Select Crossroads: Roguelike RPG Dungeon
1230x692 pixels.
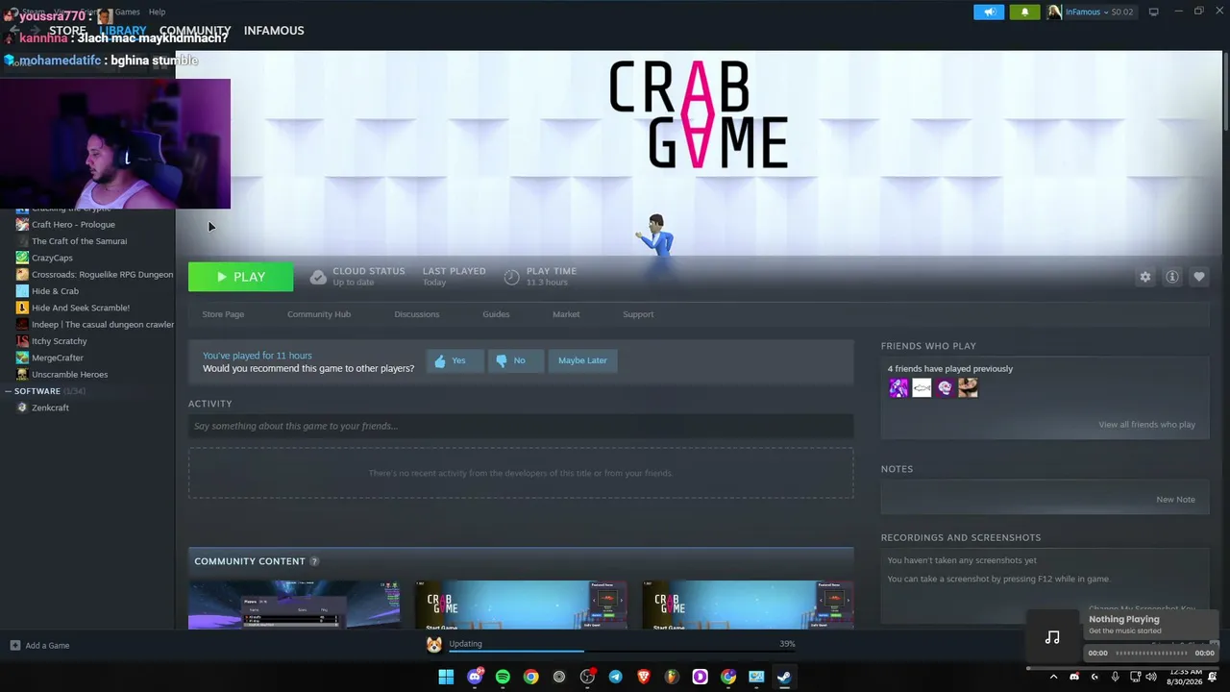click(102, 275)
